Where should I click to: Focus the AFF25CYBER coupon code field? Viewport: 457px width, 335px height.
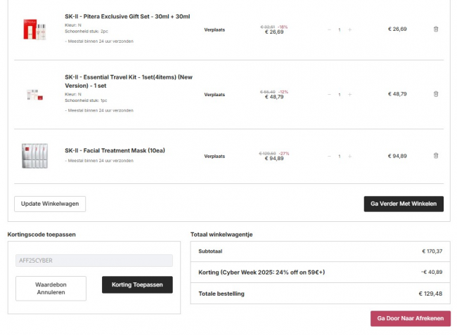[x=94, y=261]
